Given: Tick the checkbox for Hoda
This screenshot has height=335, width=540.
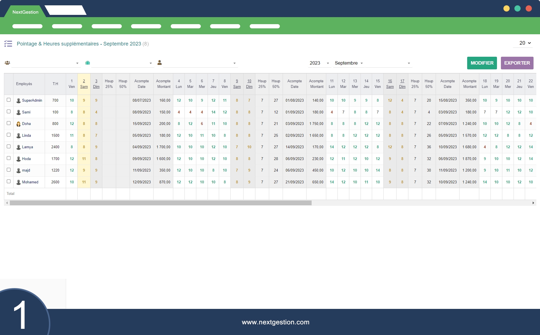Looking at the screenshot, I should (9, 158).
